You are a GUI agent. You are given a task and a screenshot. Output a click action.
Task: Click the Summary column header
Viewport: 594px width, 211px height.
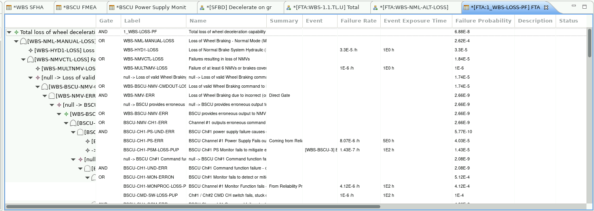pos(285,21)
